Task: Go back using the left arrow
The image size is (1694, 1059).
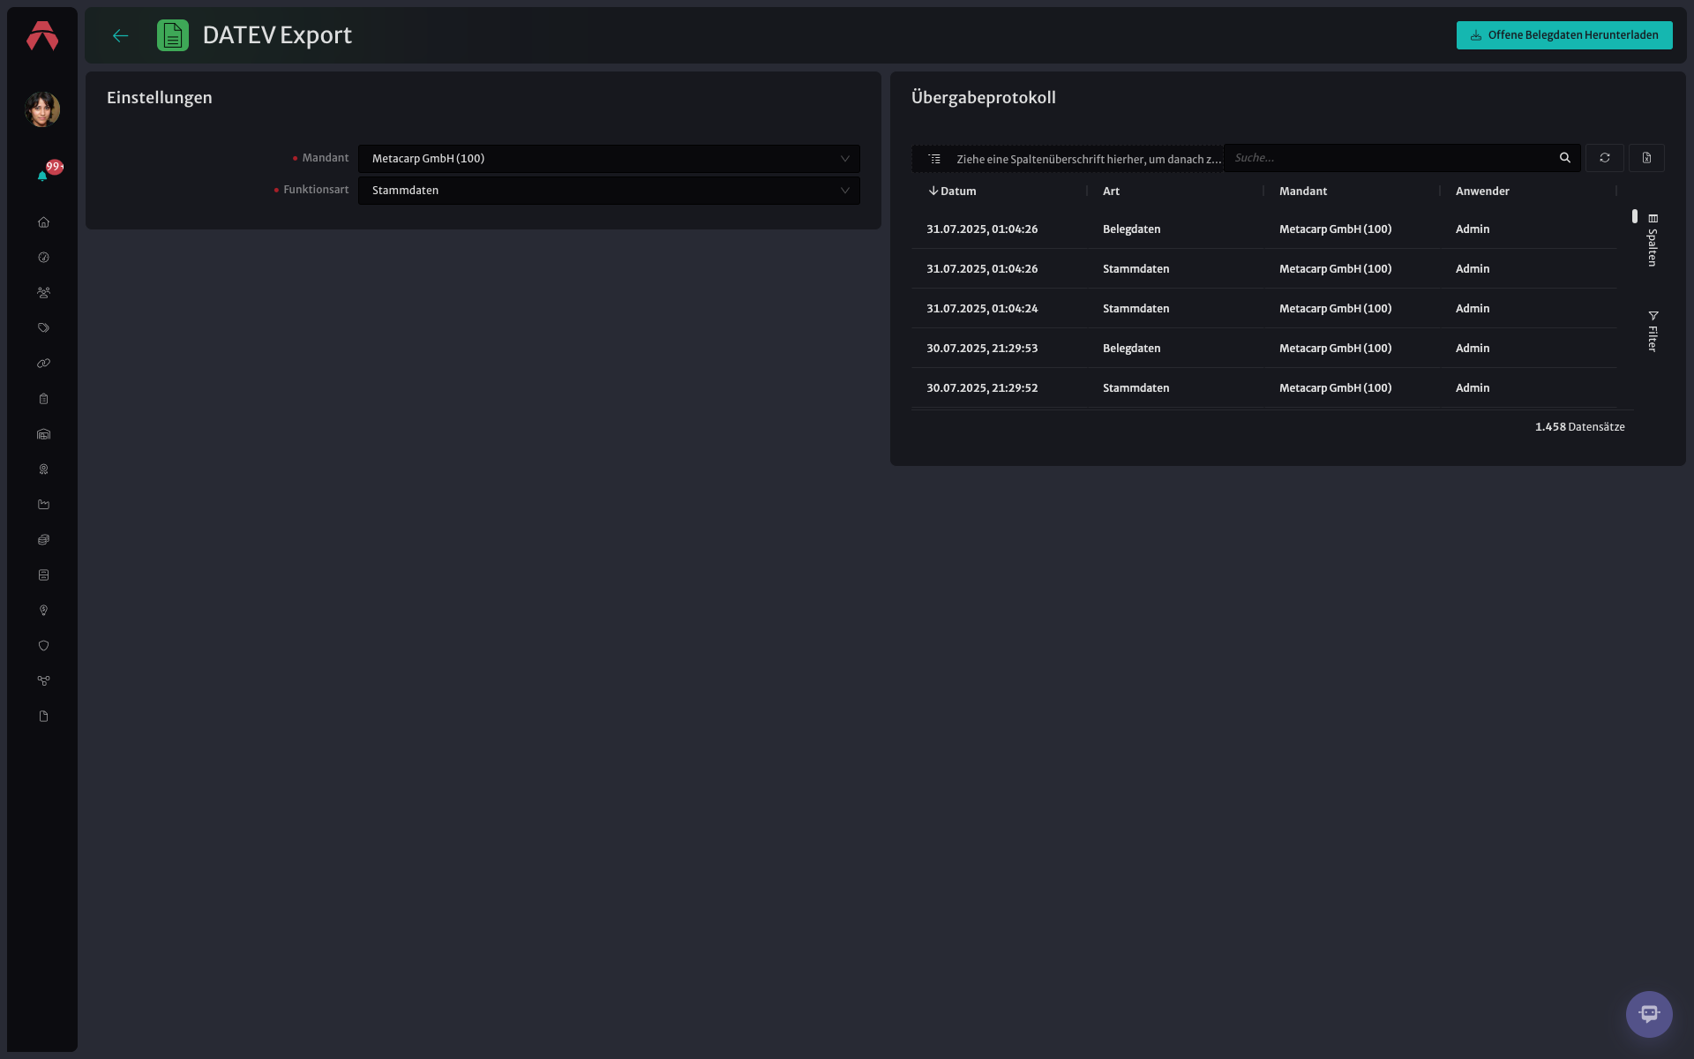Action: (x=121, y=36)
